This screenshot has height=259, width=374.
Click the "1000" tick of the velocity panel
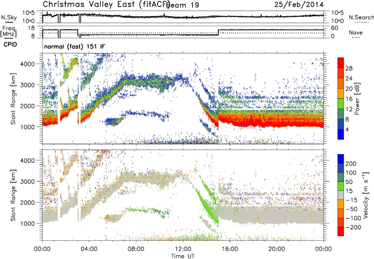28,223
